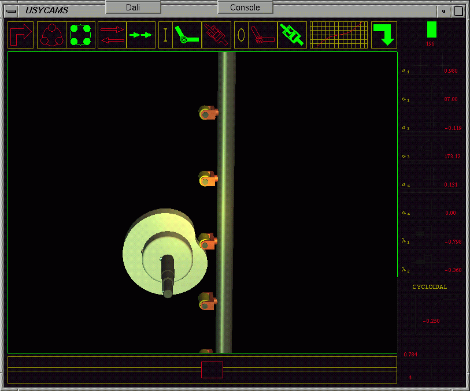
Task: Select the red translating follower mechanism icon
Action: click(216, 35)
